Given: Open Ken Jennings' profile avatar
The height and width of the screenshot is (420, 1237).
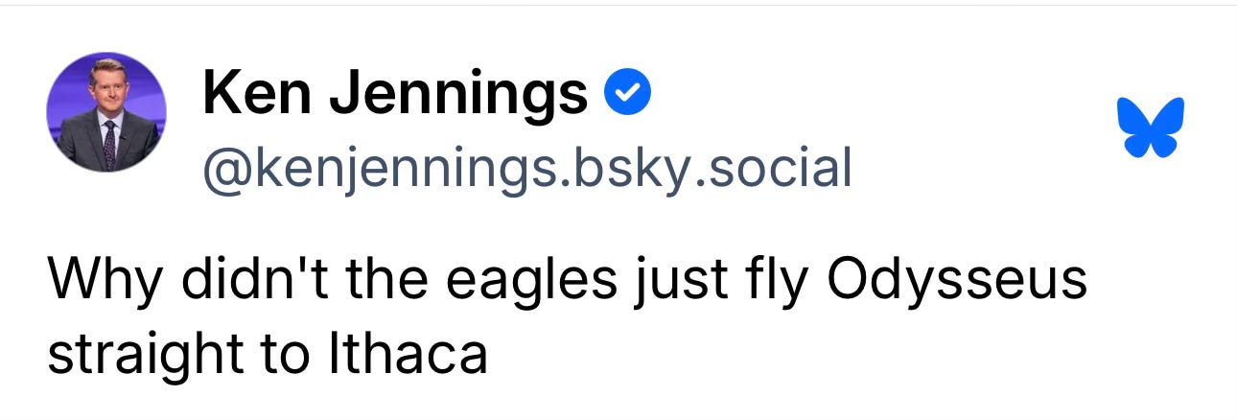Looking at the screenshot, I should click(x=105, y=112).
